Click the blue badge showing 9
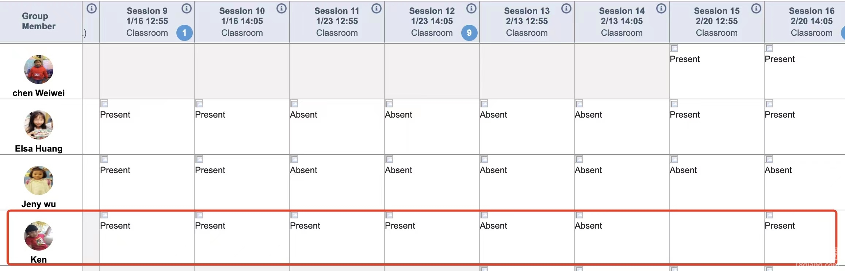This screenshot has height=271, width=845. pyautogui.click(x=469, y=33)
